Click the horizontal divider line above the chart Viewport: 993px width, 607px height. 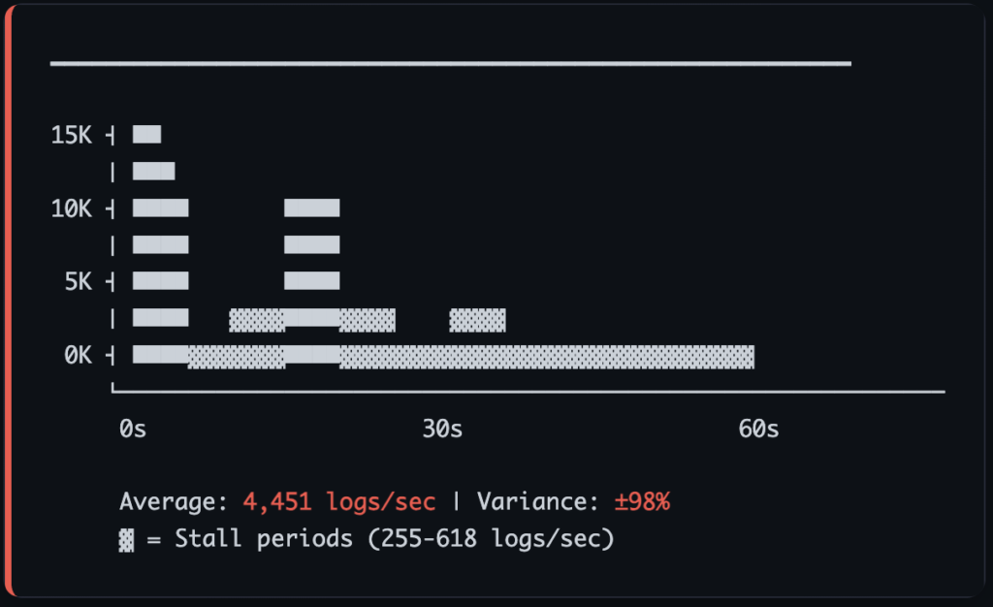pos(450,64)
